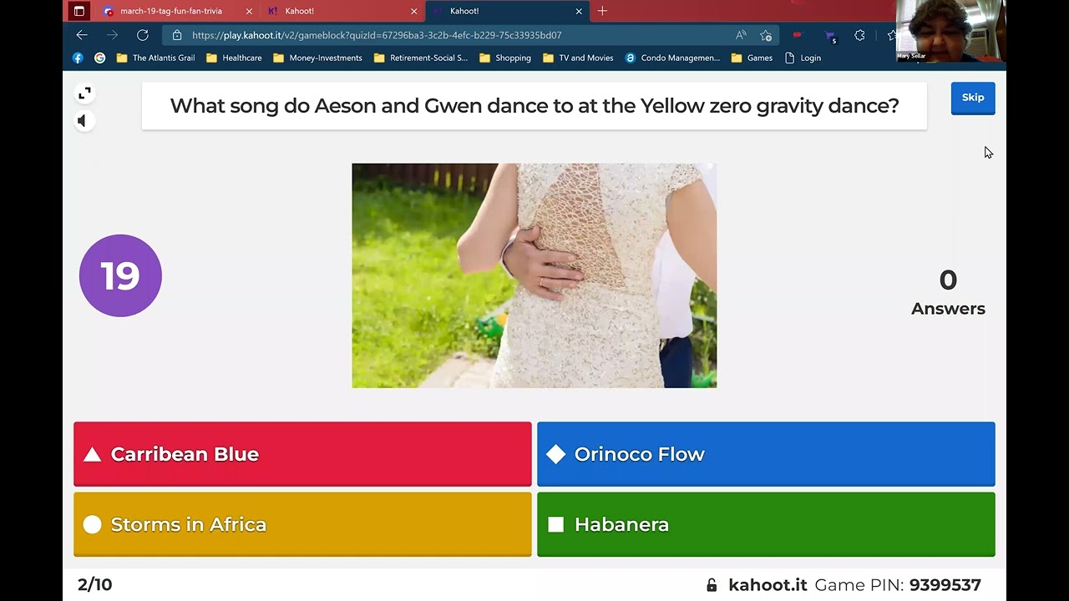Viewport: 1069px width, 601px height.
Task: Click the white circle answer shape
Action: coord(93,524)
